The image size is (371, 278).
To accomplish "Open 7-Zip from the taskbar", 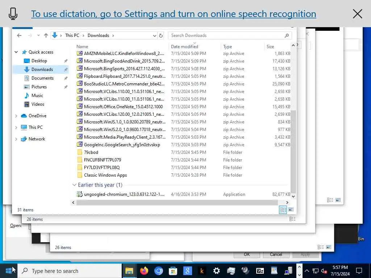I will pos(260,271).
